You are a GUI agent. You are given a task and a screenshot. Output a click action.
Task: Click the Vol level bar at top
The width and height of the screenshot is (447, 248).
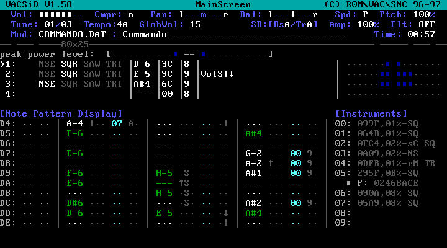61,14
